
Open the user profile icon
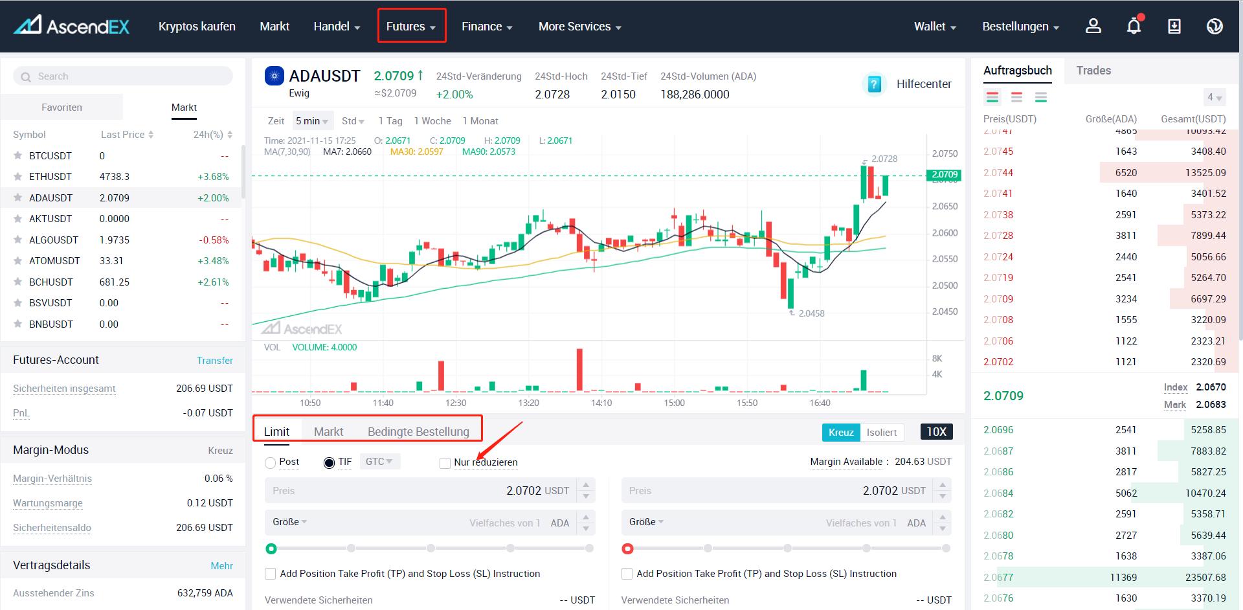click(x=1093, y=26)
